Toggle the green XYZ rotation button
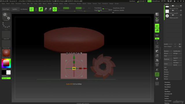Image resolution: width=185 pixels, height=104 pixels. tap(157, 38)
